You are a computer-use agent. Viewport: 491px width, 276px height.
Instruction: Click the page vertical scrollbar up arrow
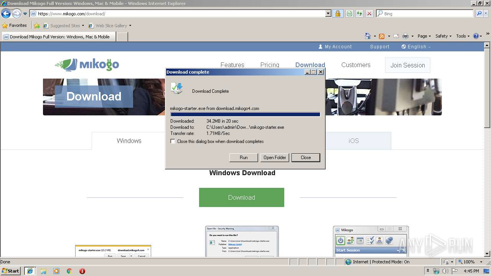coord(488,45)
